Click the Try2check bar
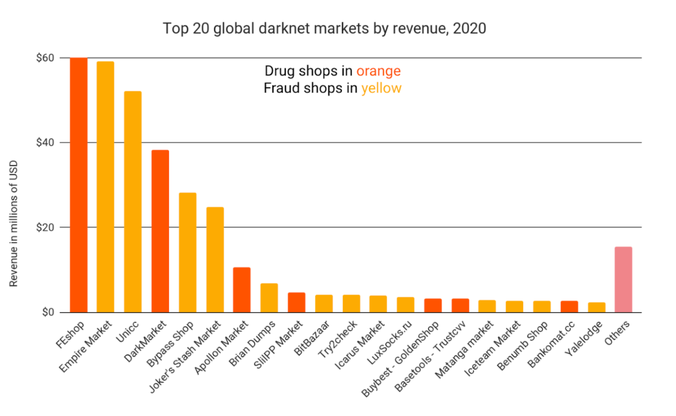Screen dimensions: 676x416 (x=351, y=303)
